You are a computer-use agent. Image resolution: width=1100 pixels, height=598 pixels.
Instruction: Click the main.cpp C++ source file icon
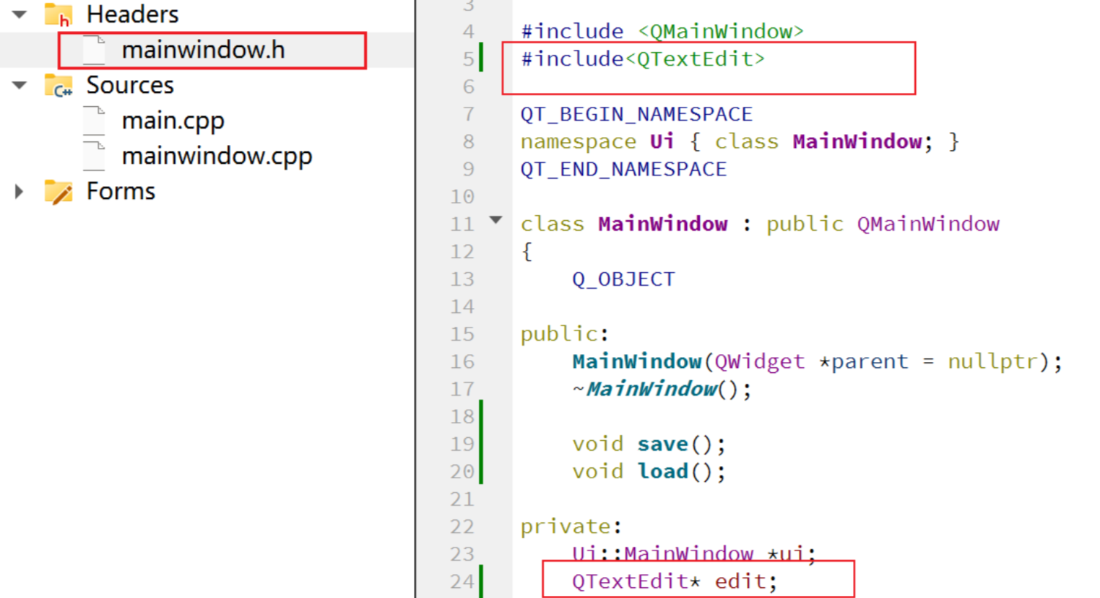coord(92,120)
